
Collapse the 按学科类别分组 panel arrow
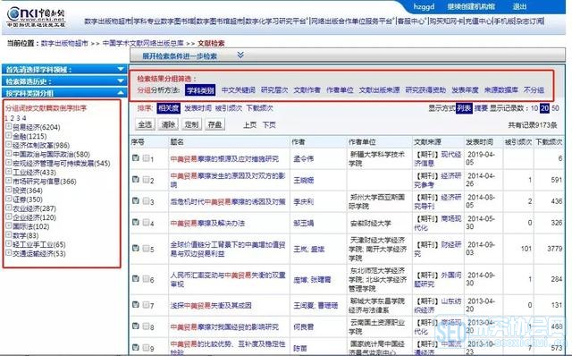[x=121, y=93]
